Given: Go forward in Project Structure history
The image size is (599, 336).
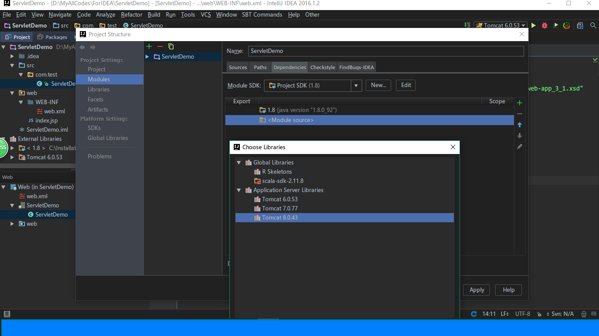Looking at the screenshot, I should [x=93, y=47].
